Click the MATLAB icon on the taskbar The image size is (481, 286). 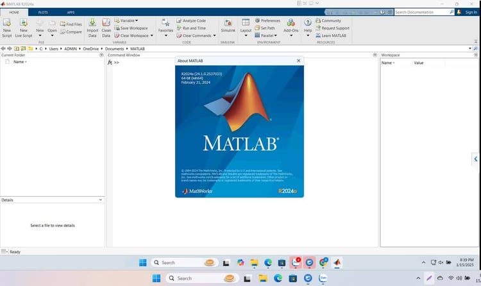337,263
